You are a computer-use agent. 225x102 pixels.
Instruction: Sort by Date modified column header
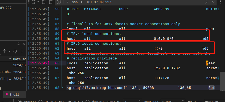[x=20, y=59]
